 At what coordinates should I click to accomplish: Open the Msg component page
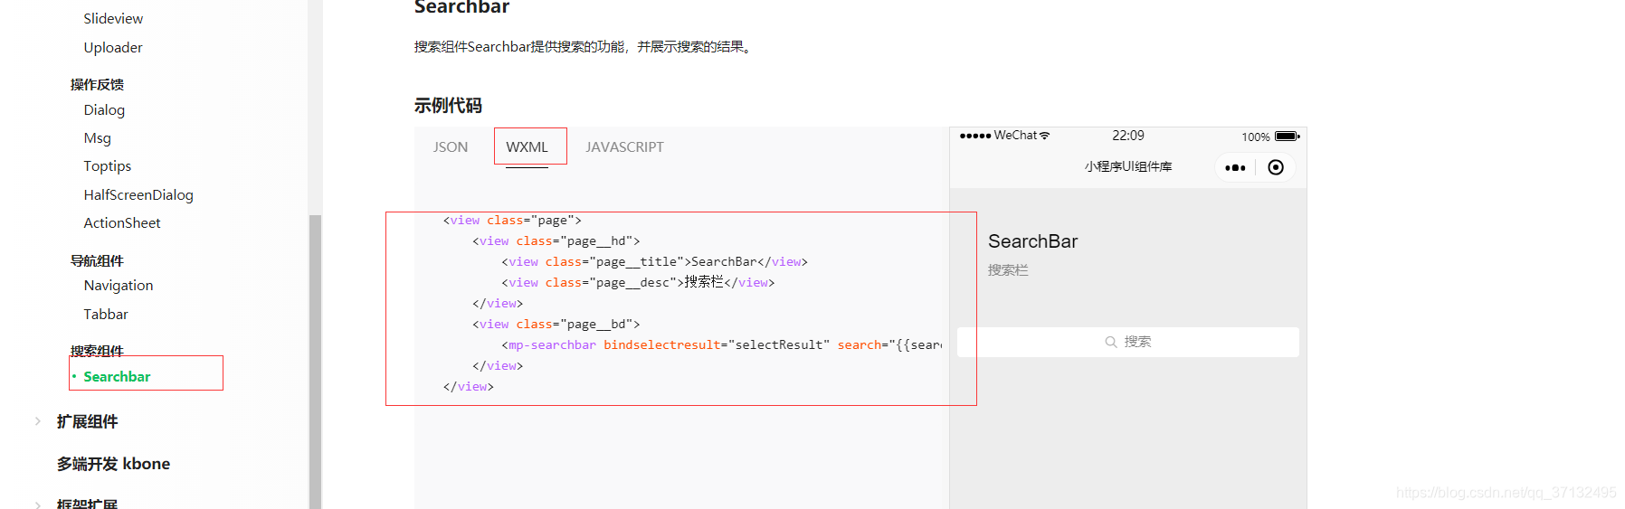[97, 138]
